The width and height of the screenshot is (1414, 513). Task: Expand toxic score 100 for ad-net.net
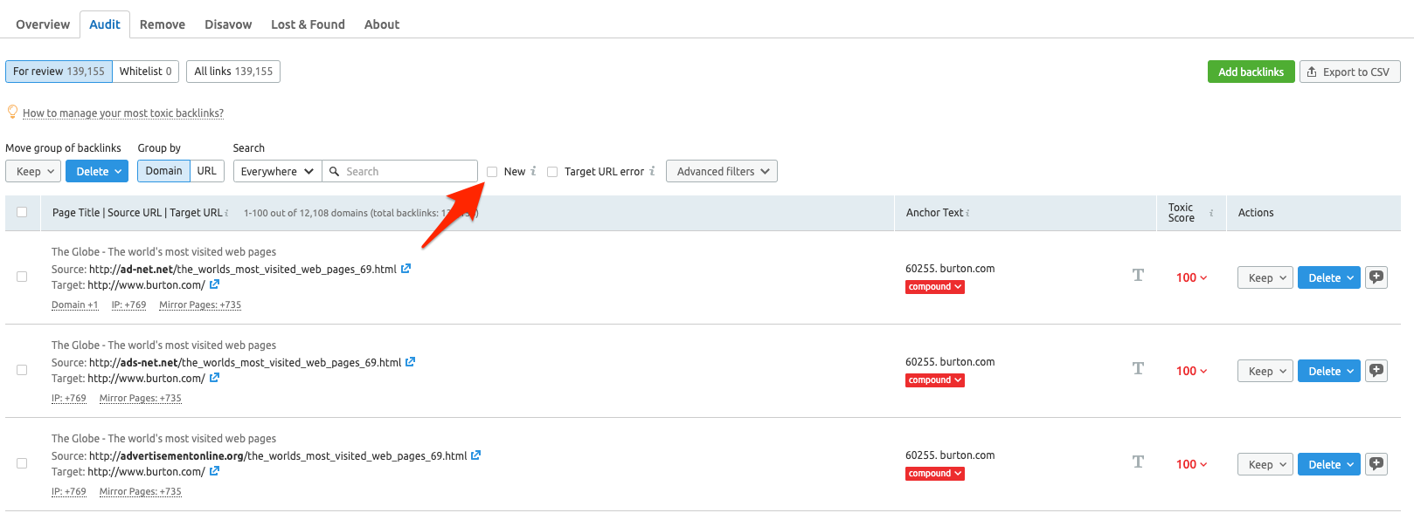pyautogui.click(x=1191, y=277)
